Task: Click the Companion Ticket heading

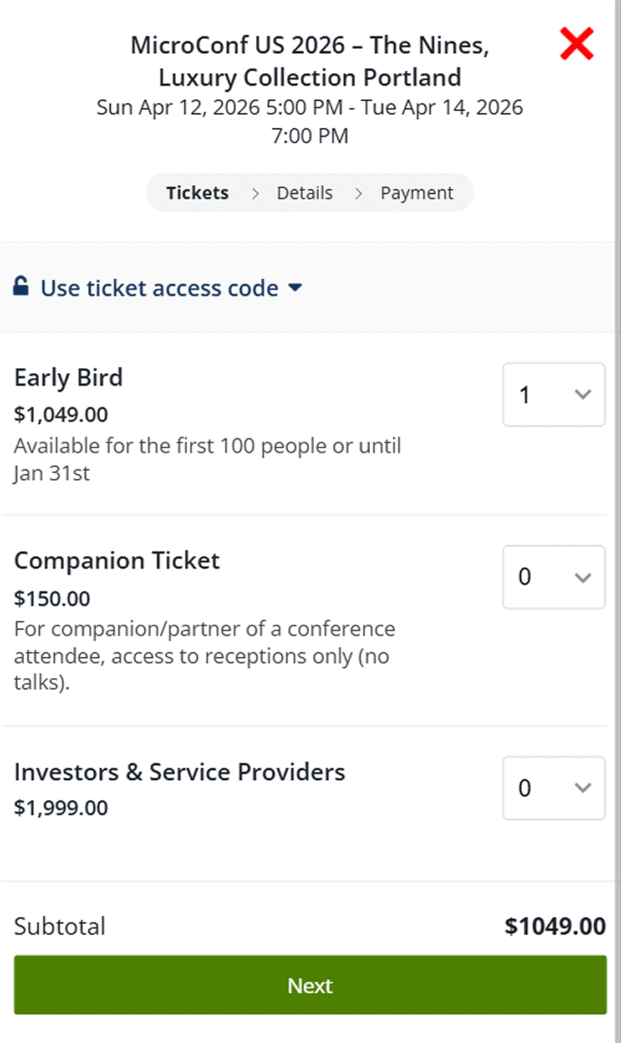Action: 117,561
